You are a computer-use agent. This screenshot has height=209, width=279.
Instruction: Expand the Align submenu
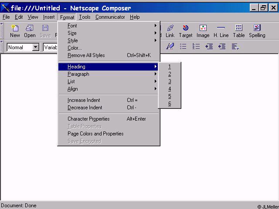[x=108, y=89]
